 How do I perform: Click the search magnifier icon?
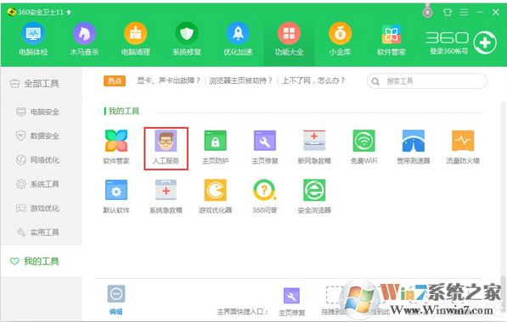pos(375,81)
